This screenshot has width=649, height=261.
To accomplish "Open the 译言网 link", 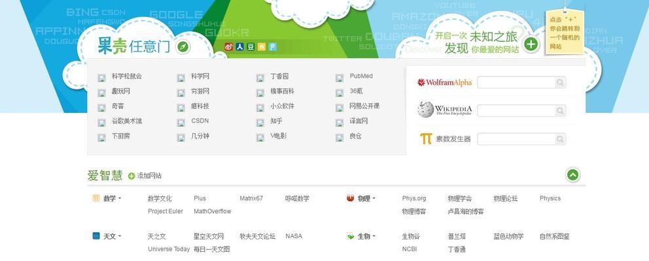I will point(359,121).
